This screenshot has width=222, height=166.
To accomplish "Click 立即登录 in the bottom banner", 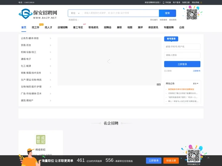I will pyautogui.click(x=154, y=161).
